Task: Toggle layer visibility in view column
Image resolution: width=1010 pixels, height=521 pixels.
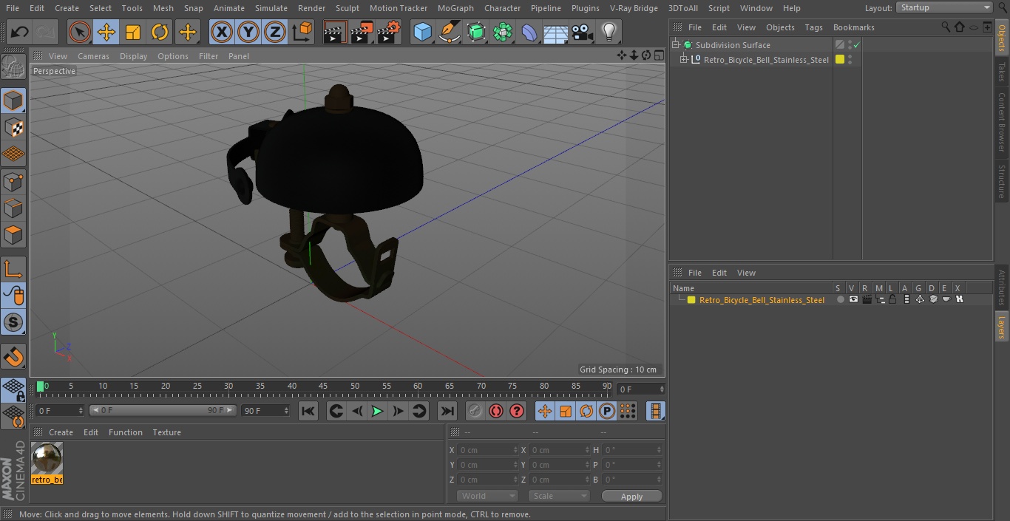Action: 853,300
